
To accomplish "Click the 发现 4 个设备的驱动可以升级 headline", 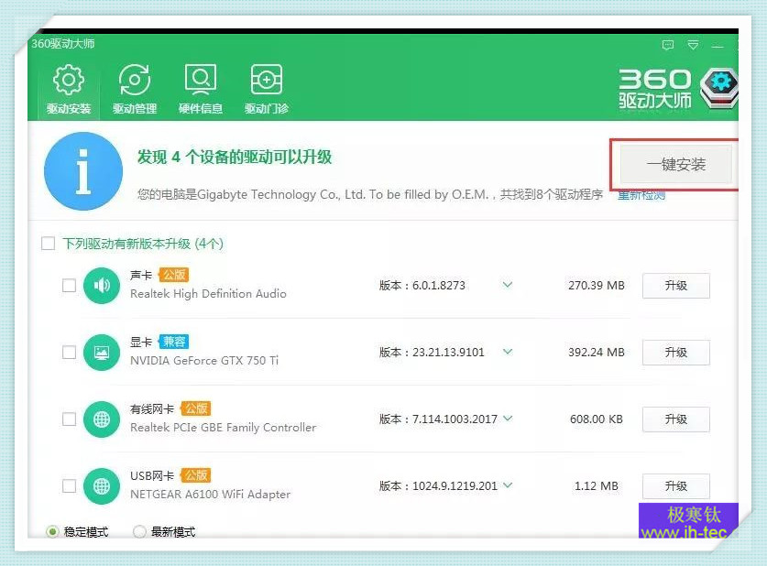I will point(235,157).
